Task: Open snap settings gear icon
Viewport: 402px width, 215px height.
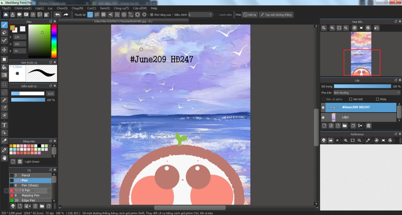Action: [144, 14]
